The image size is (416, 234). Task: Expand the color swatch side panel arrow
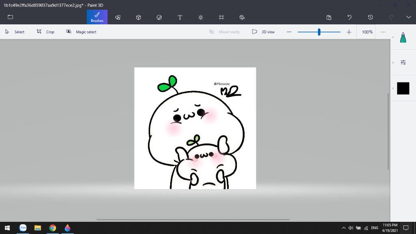click(x=393, y=88)
